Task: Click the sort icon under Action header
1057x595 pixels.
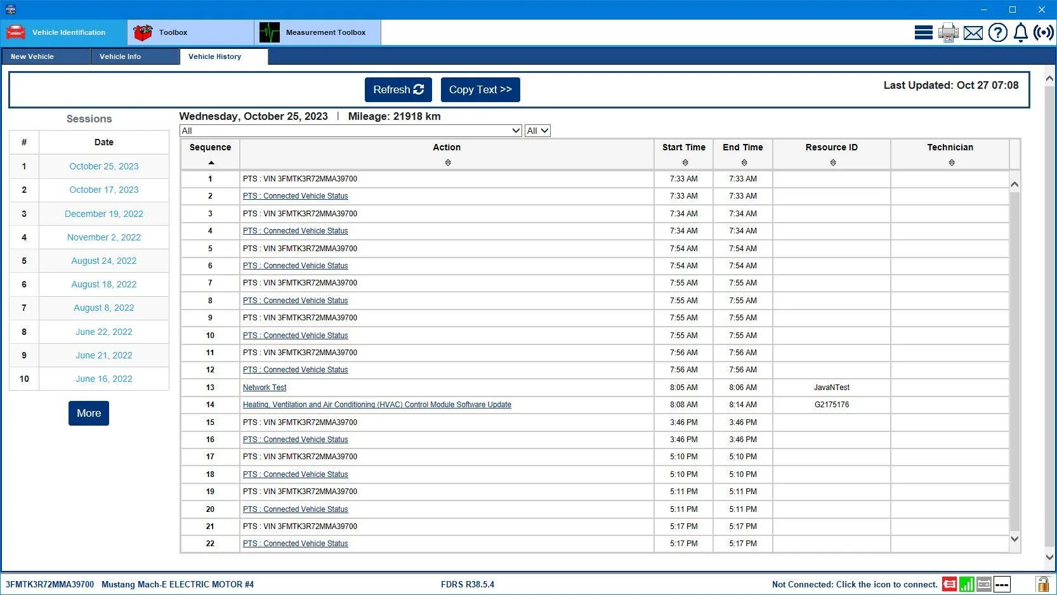Action: (448, 163)
